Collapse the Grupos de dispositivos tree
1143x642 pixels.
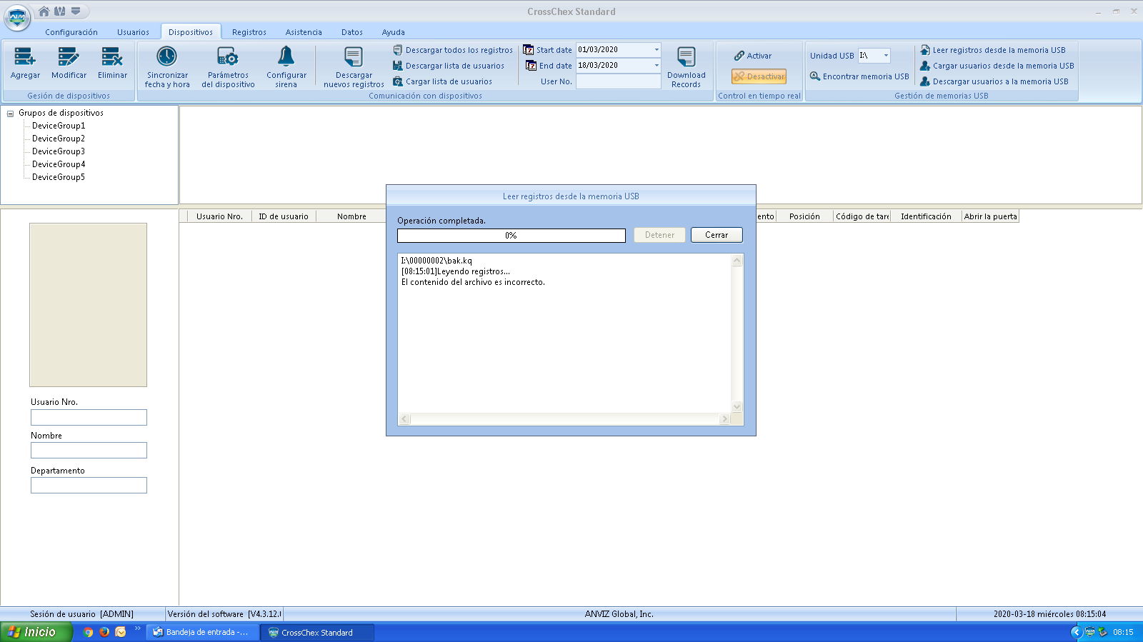pos(10,114)
